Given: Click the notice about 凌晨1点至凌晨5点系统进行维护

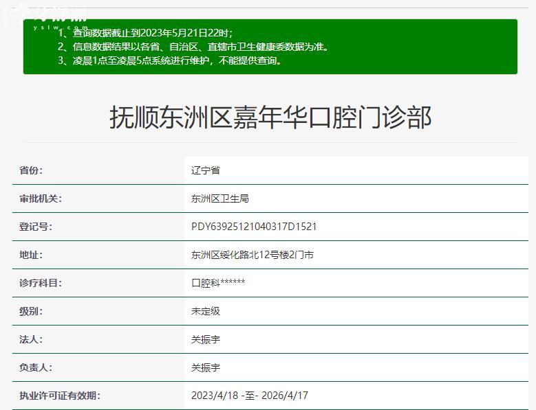Looking at the screenshot, I should [170, 60].
